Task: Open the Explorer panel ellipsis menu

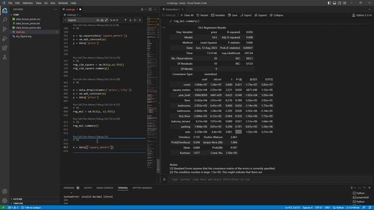Action: (x=56, y=9)
